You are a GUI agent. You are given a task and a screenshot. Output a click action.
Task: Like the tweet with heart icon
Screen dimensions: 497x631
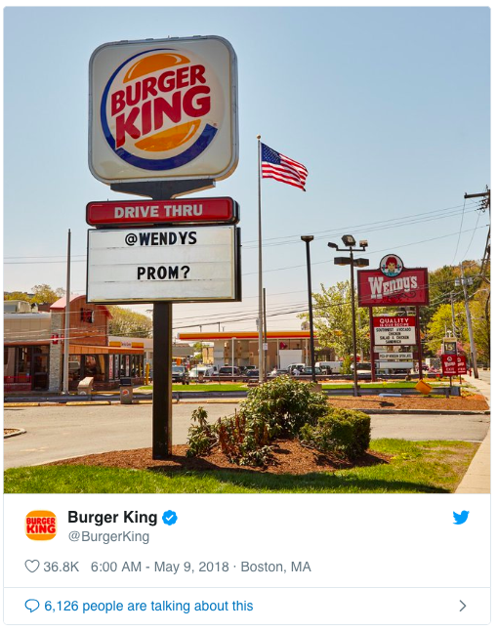point(32,567)
